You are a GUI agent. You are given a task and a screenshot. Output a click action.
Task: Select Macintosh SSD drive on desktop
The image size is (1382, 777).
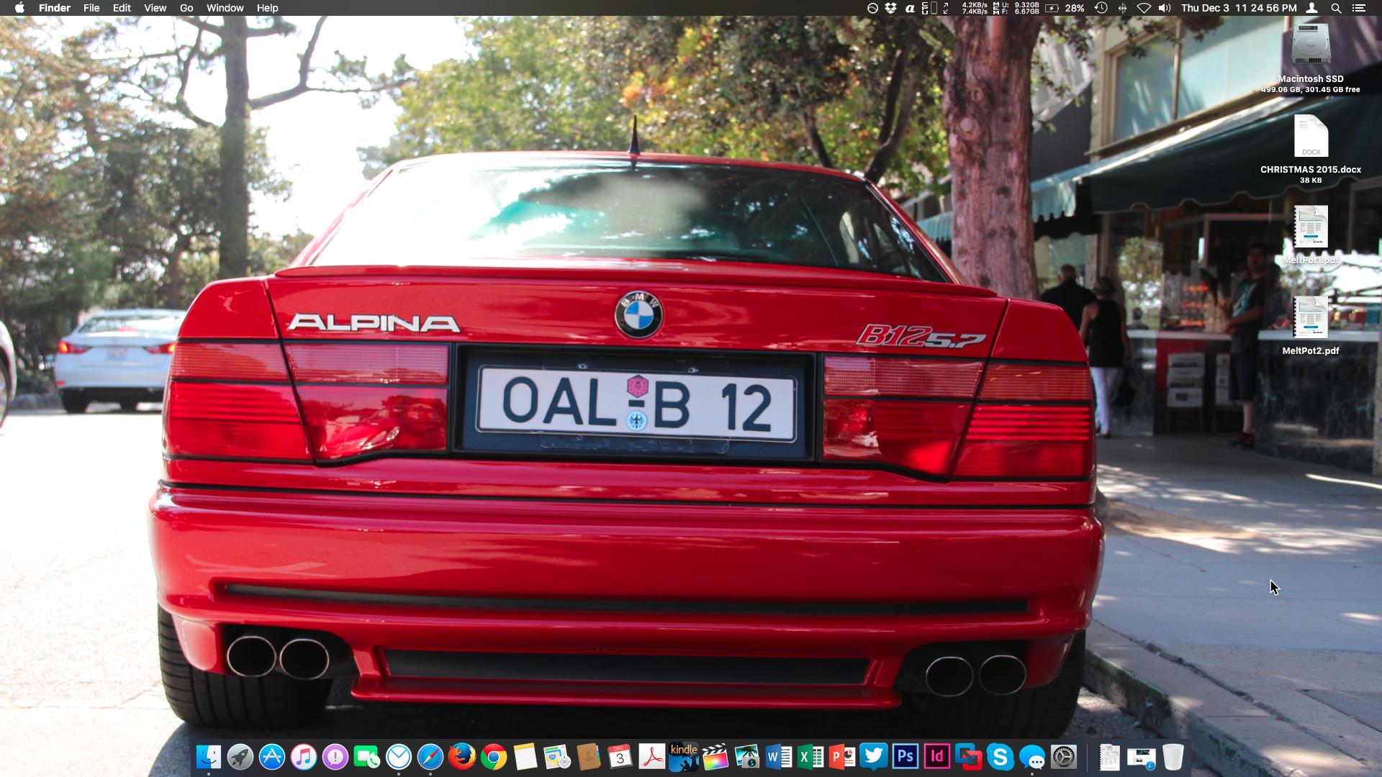point(1311,58)
